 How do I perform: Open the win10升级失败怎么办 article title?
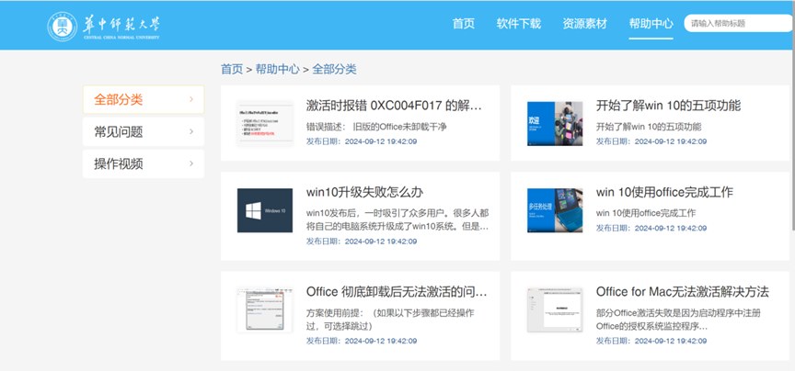point(364,192)
